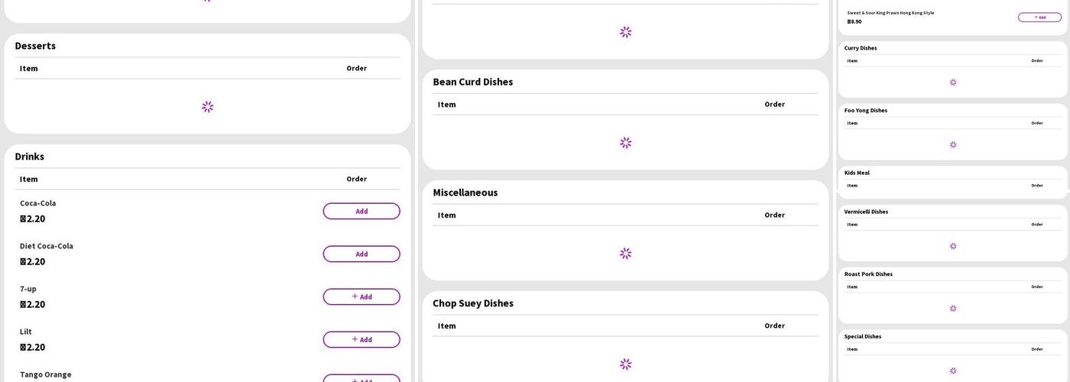
Task: Click the Kids Meal section heading
Action: (x=857, y=173)
